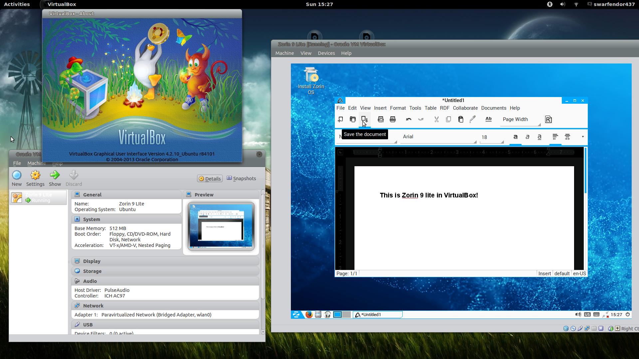
Task: Open AbiWord's File menu
Action: (340, 108)
